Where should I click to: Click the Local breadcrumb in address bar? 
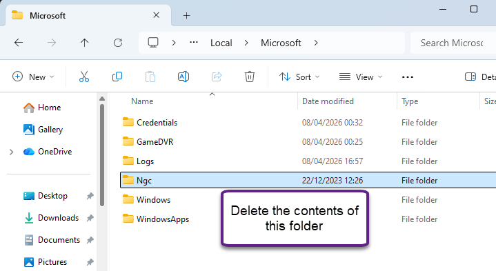[x=221, y=43]
